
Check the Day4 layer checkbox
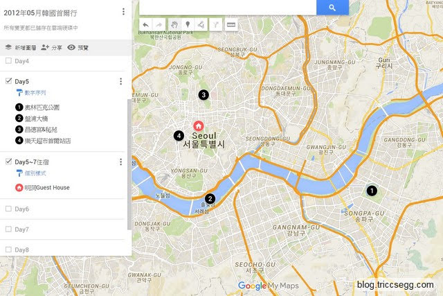(8, 60)
